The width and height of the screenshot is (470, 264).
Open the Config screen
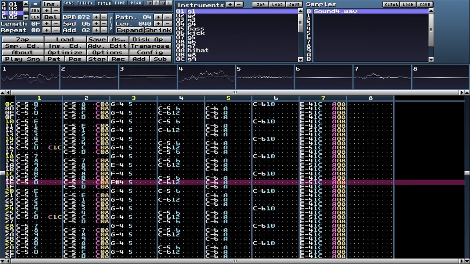(x=150, y=52)
